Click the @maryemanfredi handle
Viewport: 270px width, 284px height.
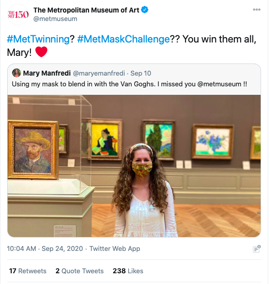click(99, 73)
